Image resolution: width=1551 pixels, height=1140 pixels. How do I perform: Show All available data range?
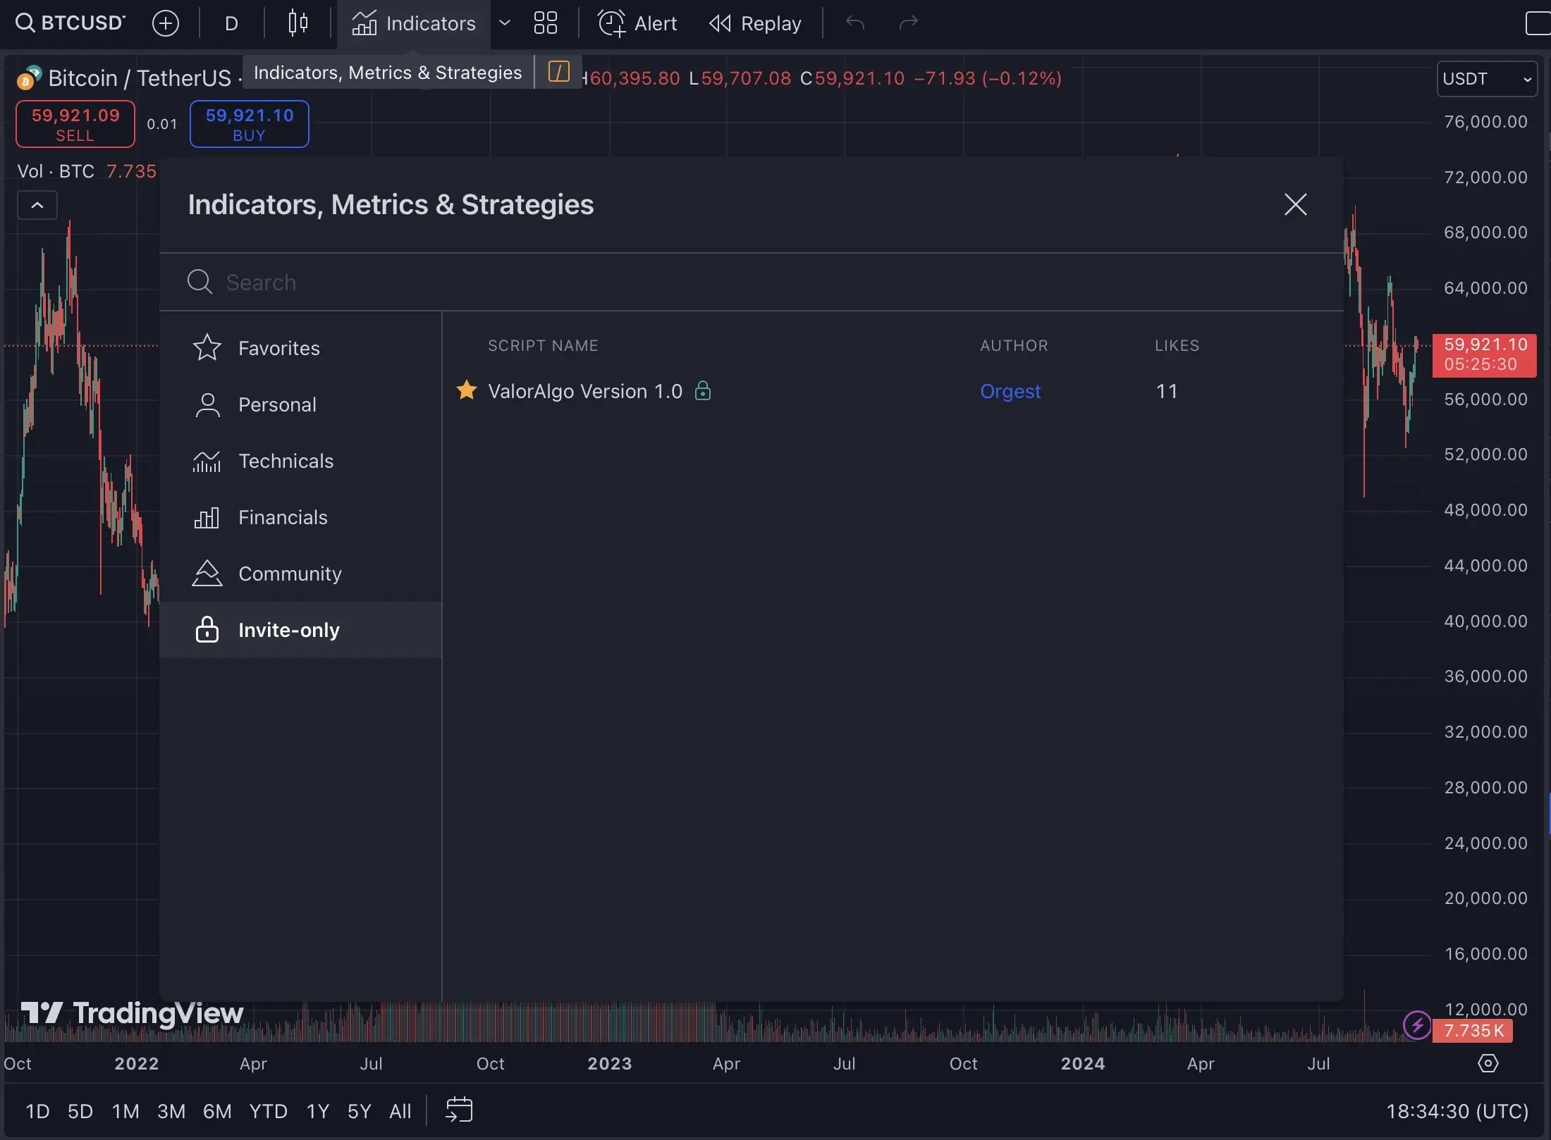pyautogui.click(x=400, y=1111)
